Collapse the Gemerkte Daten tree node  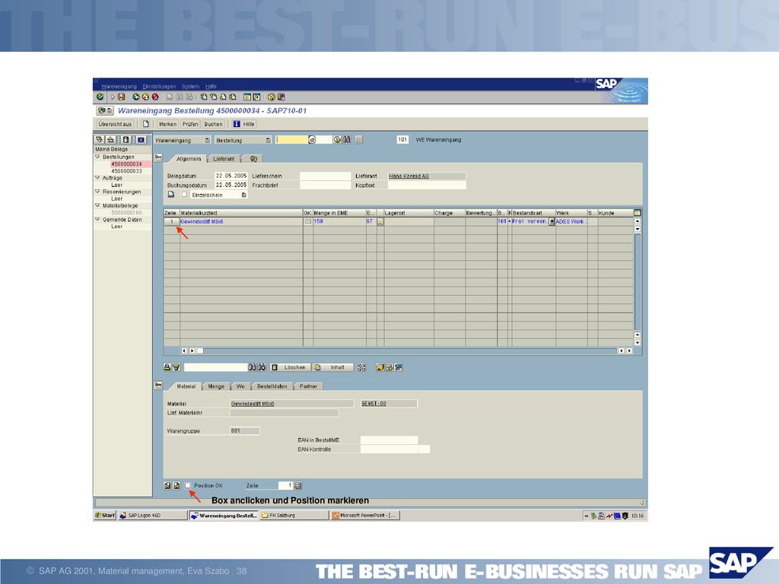[97, 220]
